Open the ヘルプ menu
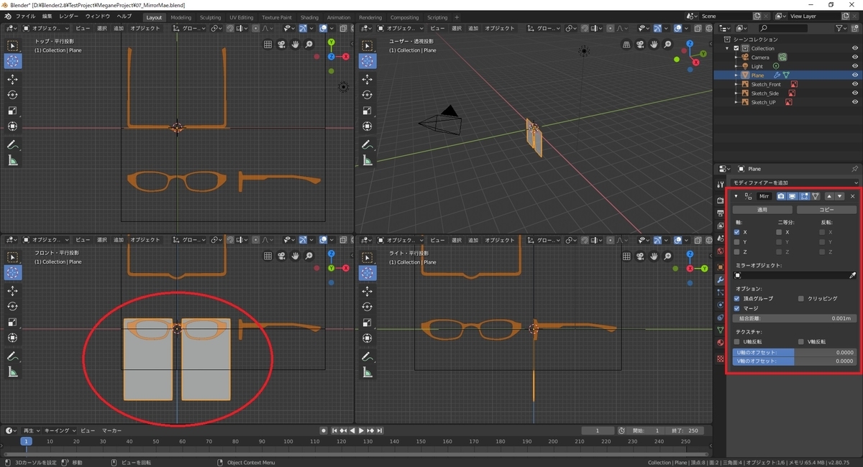 (124, 17)
